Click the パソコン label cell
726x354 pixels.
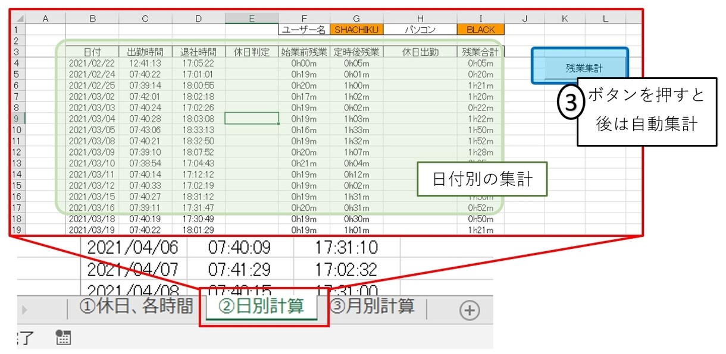point(420,29)
